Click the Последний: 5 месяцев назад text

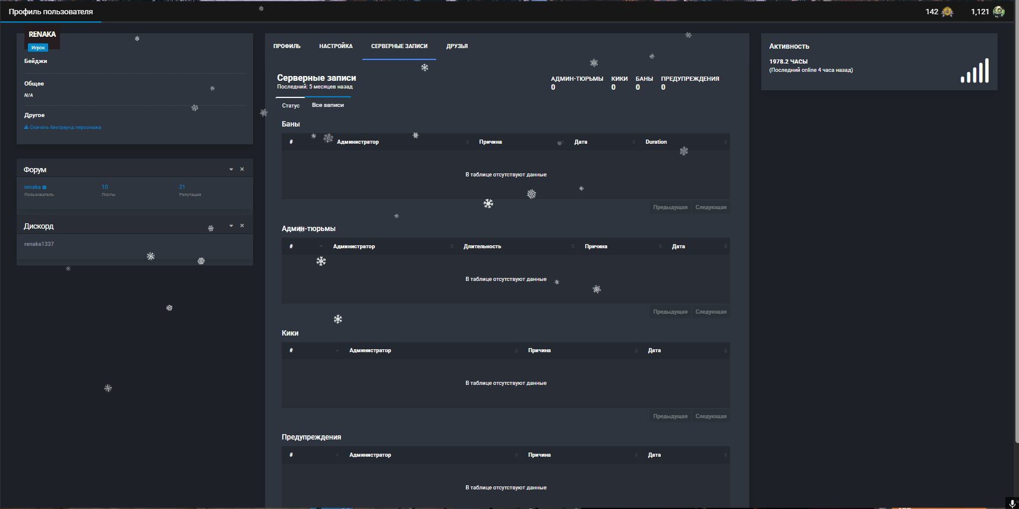(315, 87)
